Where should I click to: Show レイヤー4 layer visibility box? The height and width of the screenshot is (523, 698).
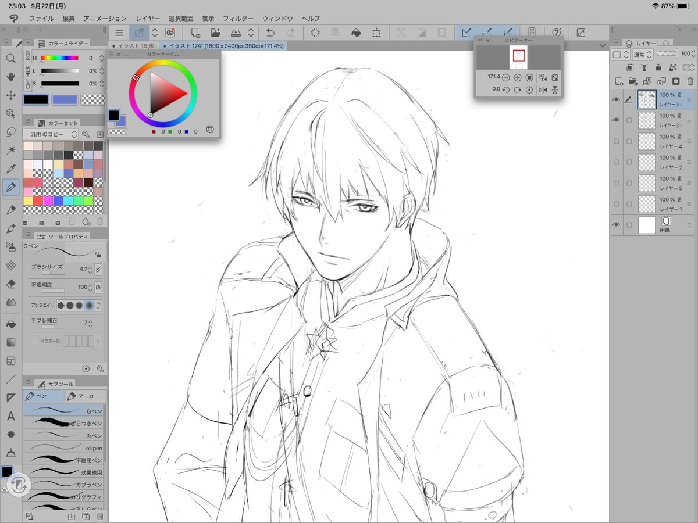pyautogui.click(x=616, y=141)
